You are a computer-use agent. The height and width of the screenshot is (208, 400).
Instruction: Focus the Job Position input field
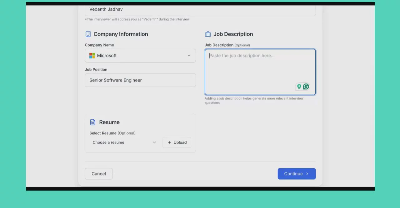[140, 80]
